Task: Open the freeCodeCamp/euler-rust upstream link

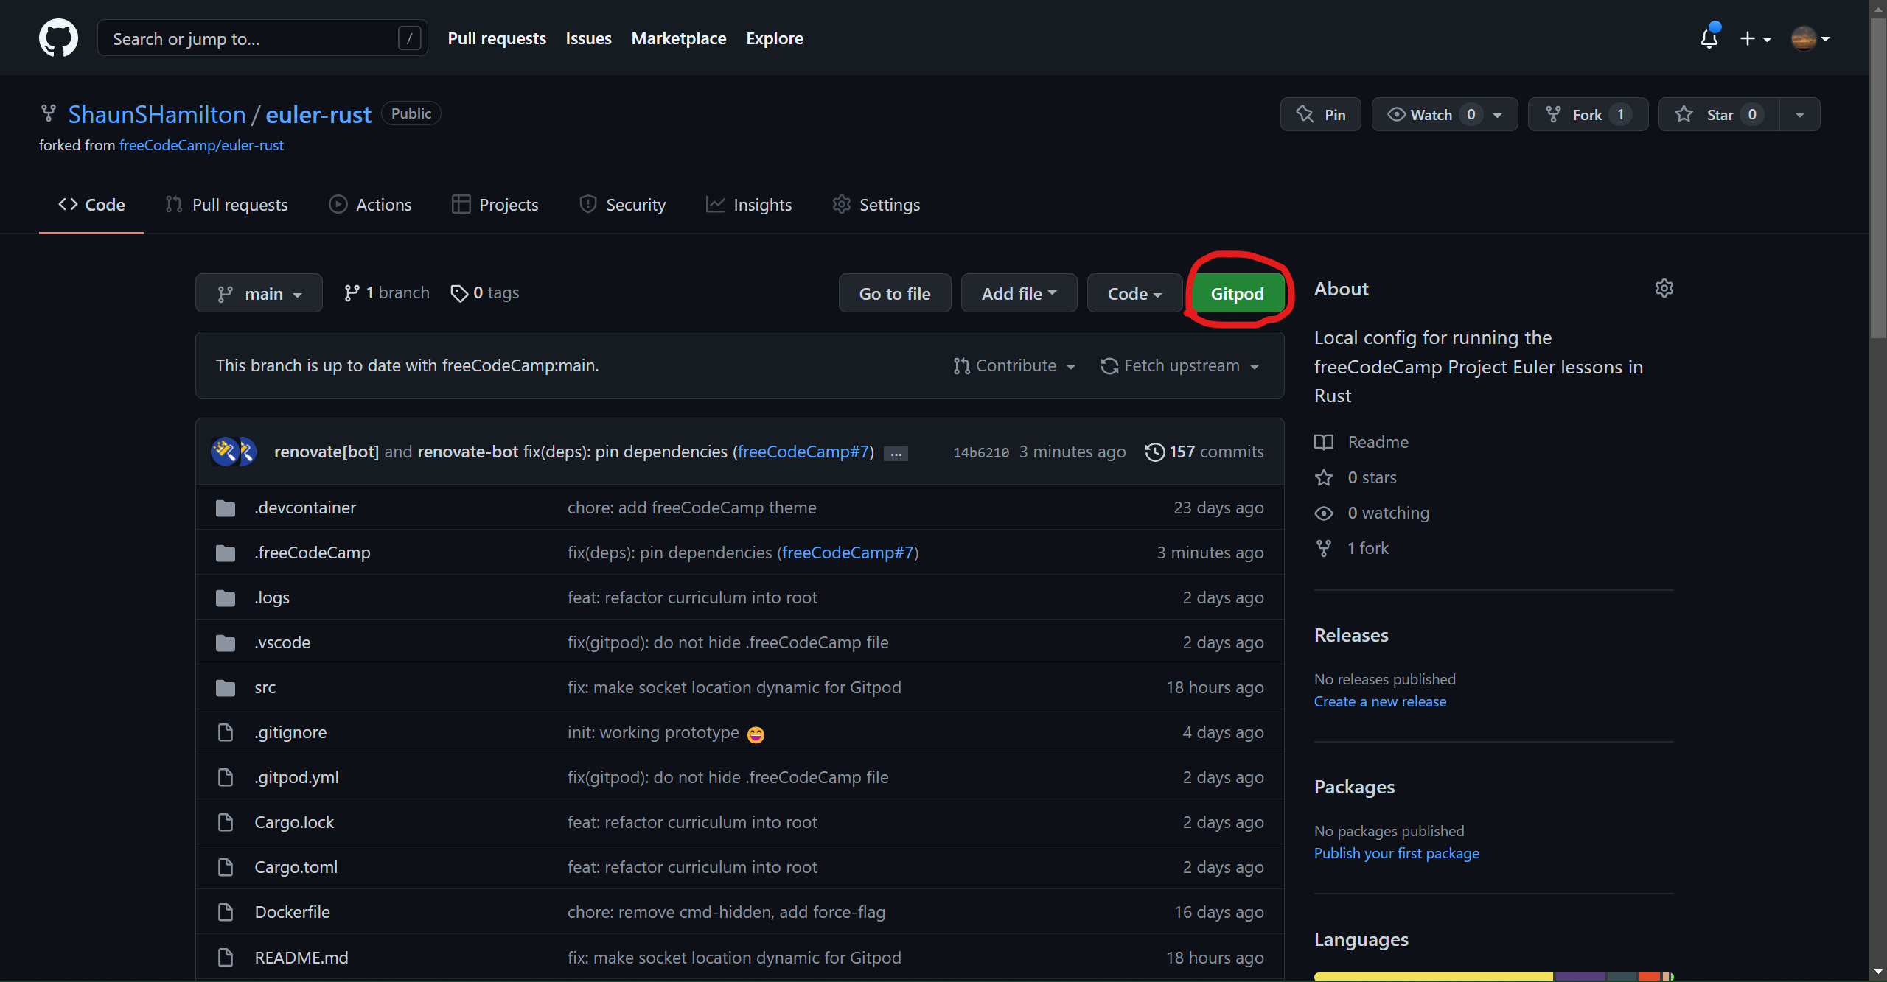Action: (x=201, y=145)
